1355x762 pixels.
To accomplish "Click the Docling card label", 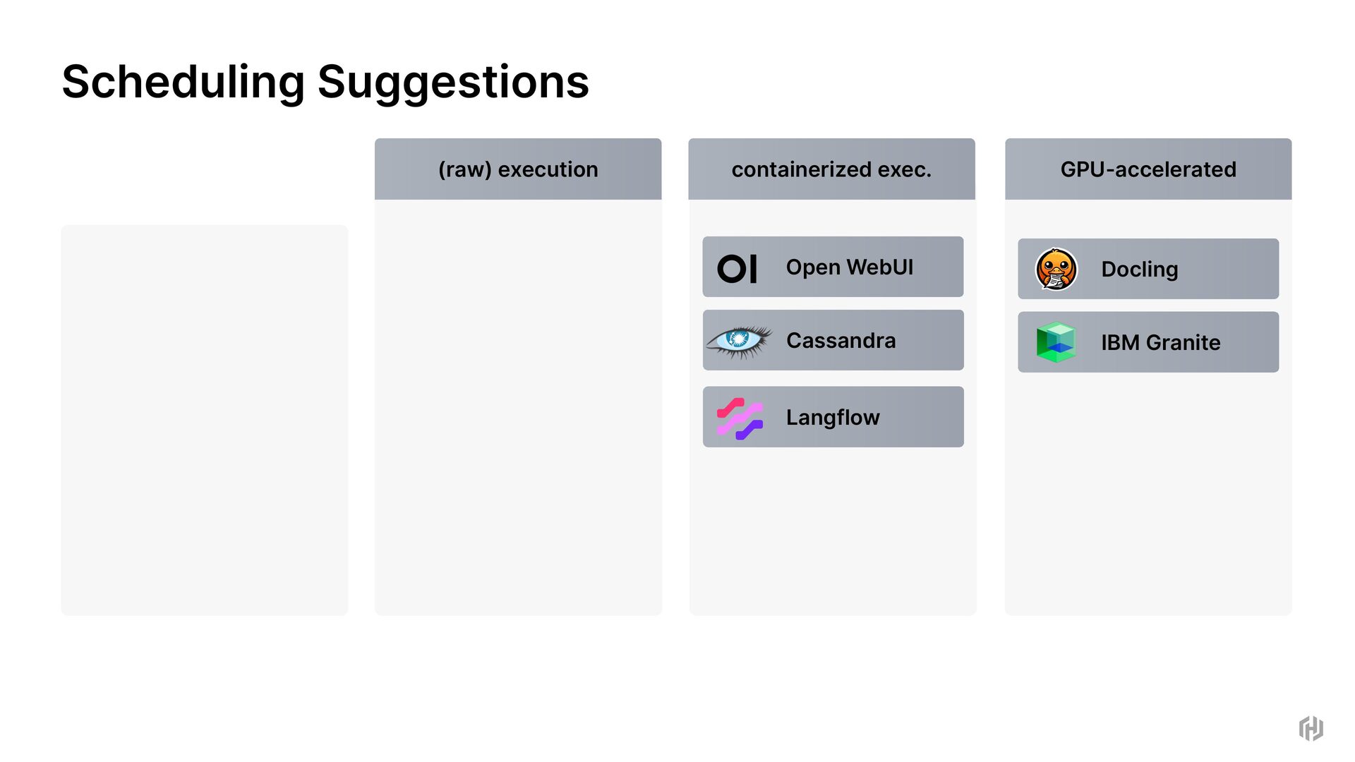I will tap(1140, 270).
